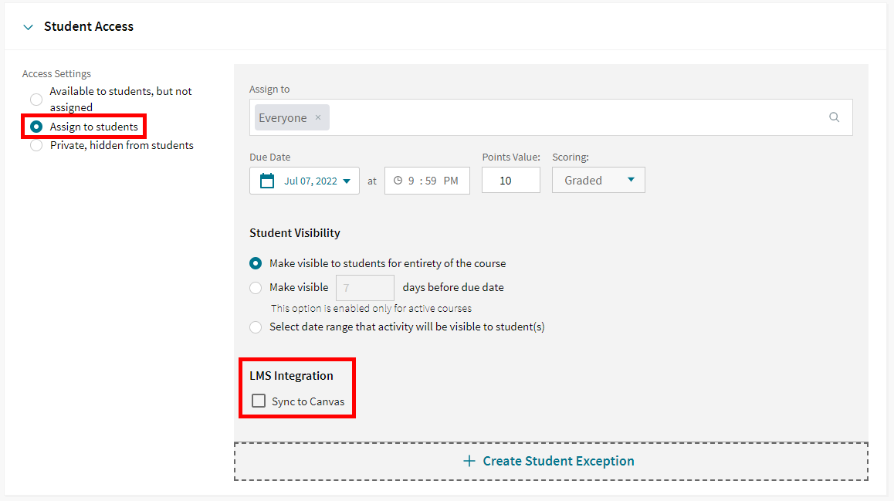This screenshot has height=501, width=894.
Task: Open the Scoring dropdown showing Graded
Action: (598, 180)
